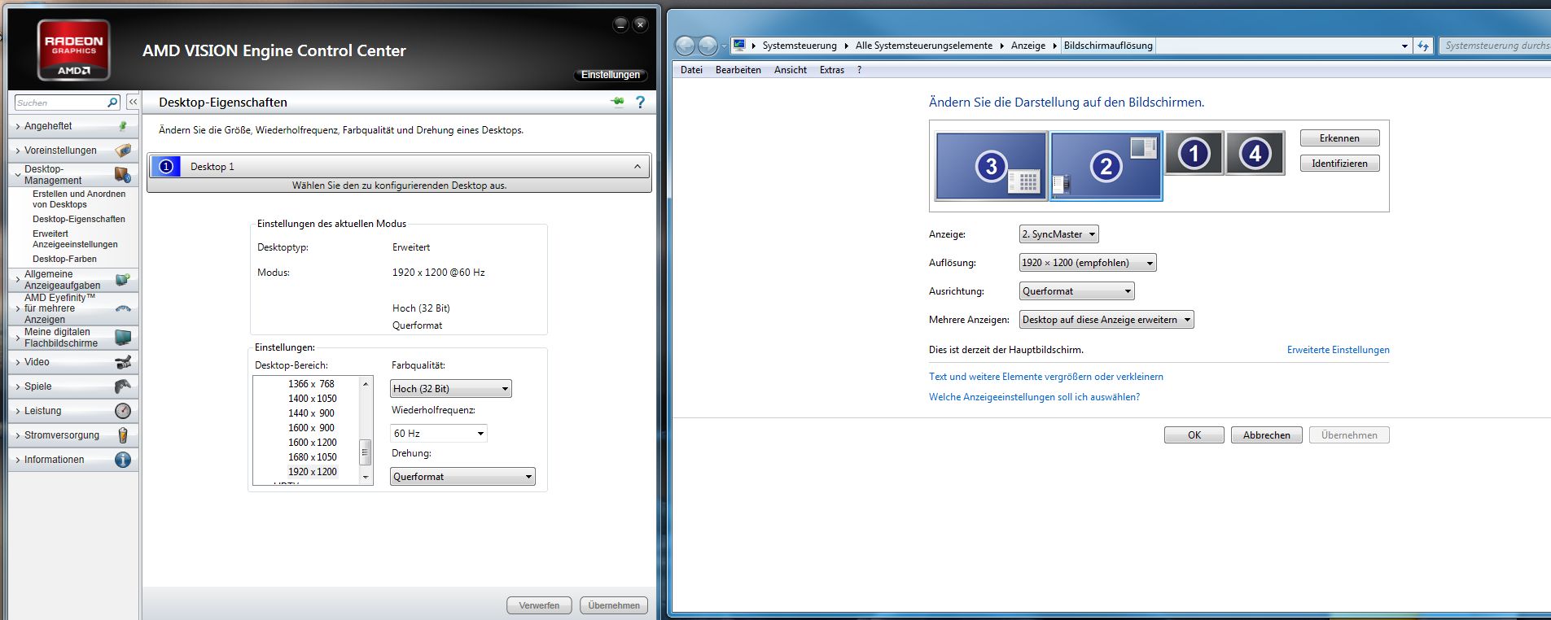Click the AMD Eyefinity icon
This screenshot has width=1551, height=620.
[x=123, y=308]
